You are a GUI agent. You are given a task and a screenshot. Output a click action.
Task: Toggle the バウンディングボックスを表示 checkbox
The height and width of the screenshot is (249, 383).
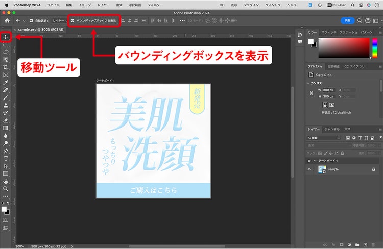(x=73, y=21)
